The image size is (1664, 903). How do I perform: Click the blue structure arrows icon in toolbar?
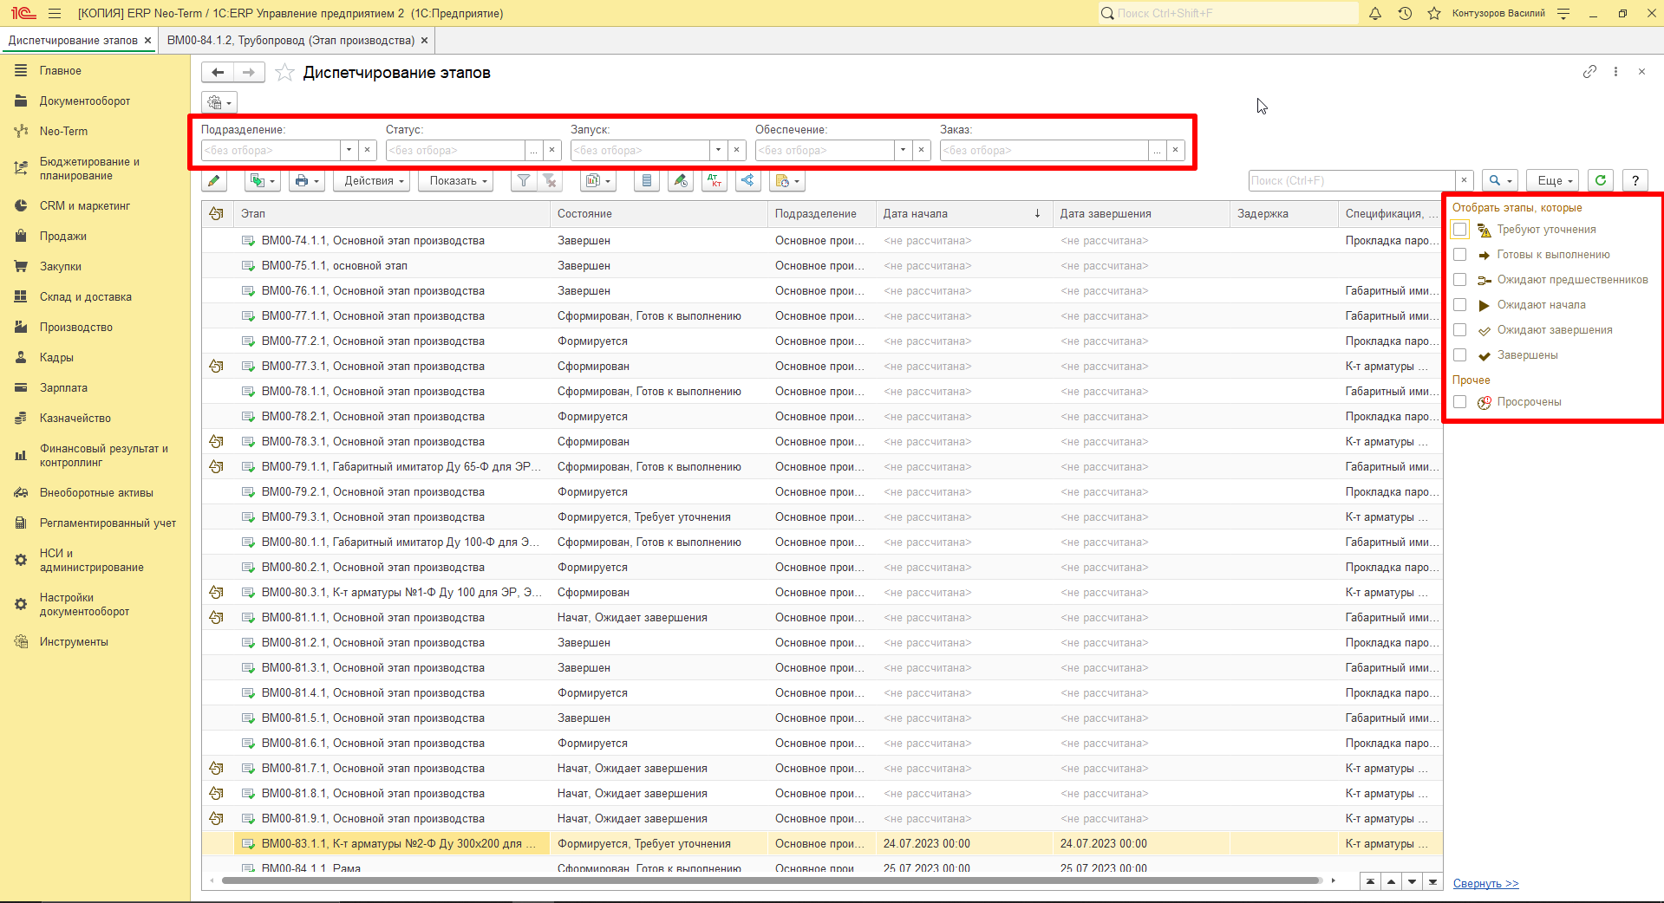pos(747,181)
